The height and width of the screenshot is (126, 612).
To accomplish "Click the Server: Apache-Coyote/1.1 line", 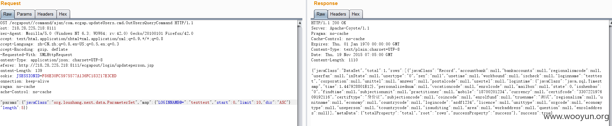I will (340, 28).
